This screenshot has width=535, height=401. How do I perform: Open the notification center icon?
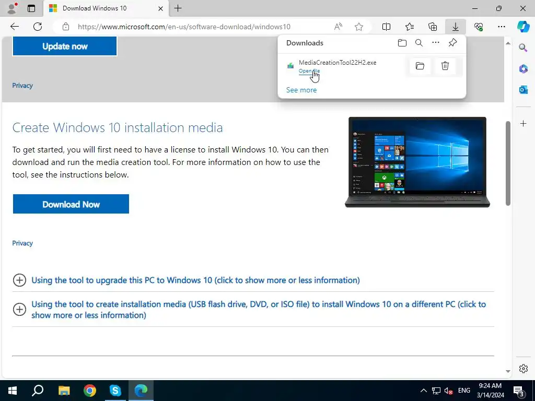click(519, 391)
